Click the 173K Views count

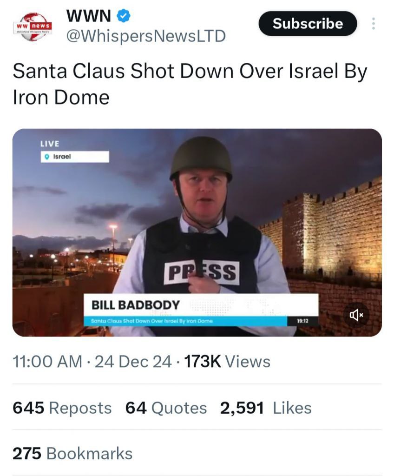[227, 362]
